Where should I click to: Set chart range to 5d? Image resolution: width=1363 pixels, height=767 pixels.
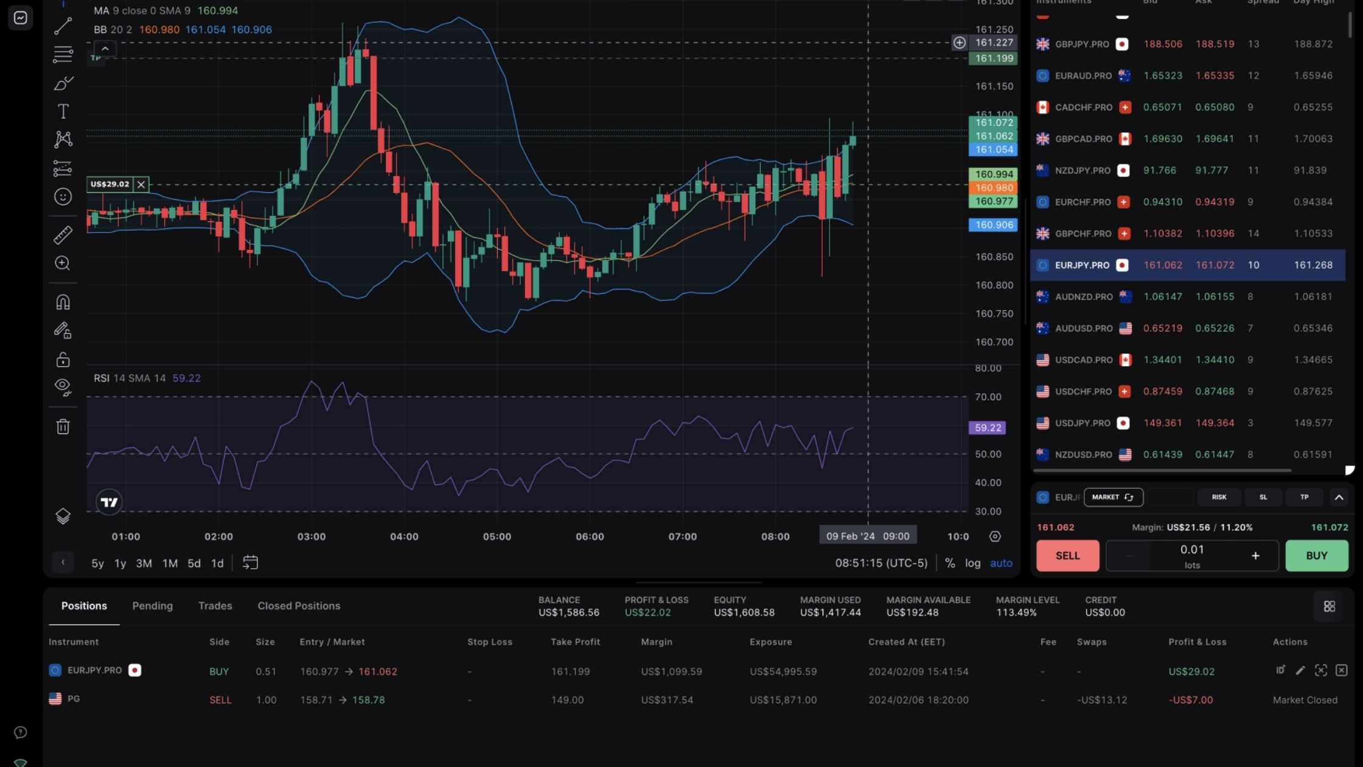click(194, 563)
